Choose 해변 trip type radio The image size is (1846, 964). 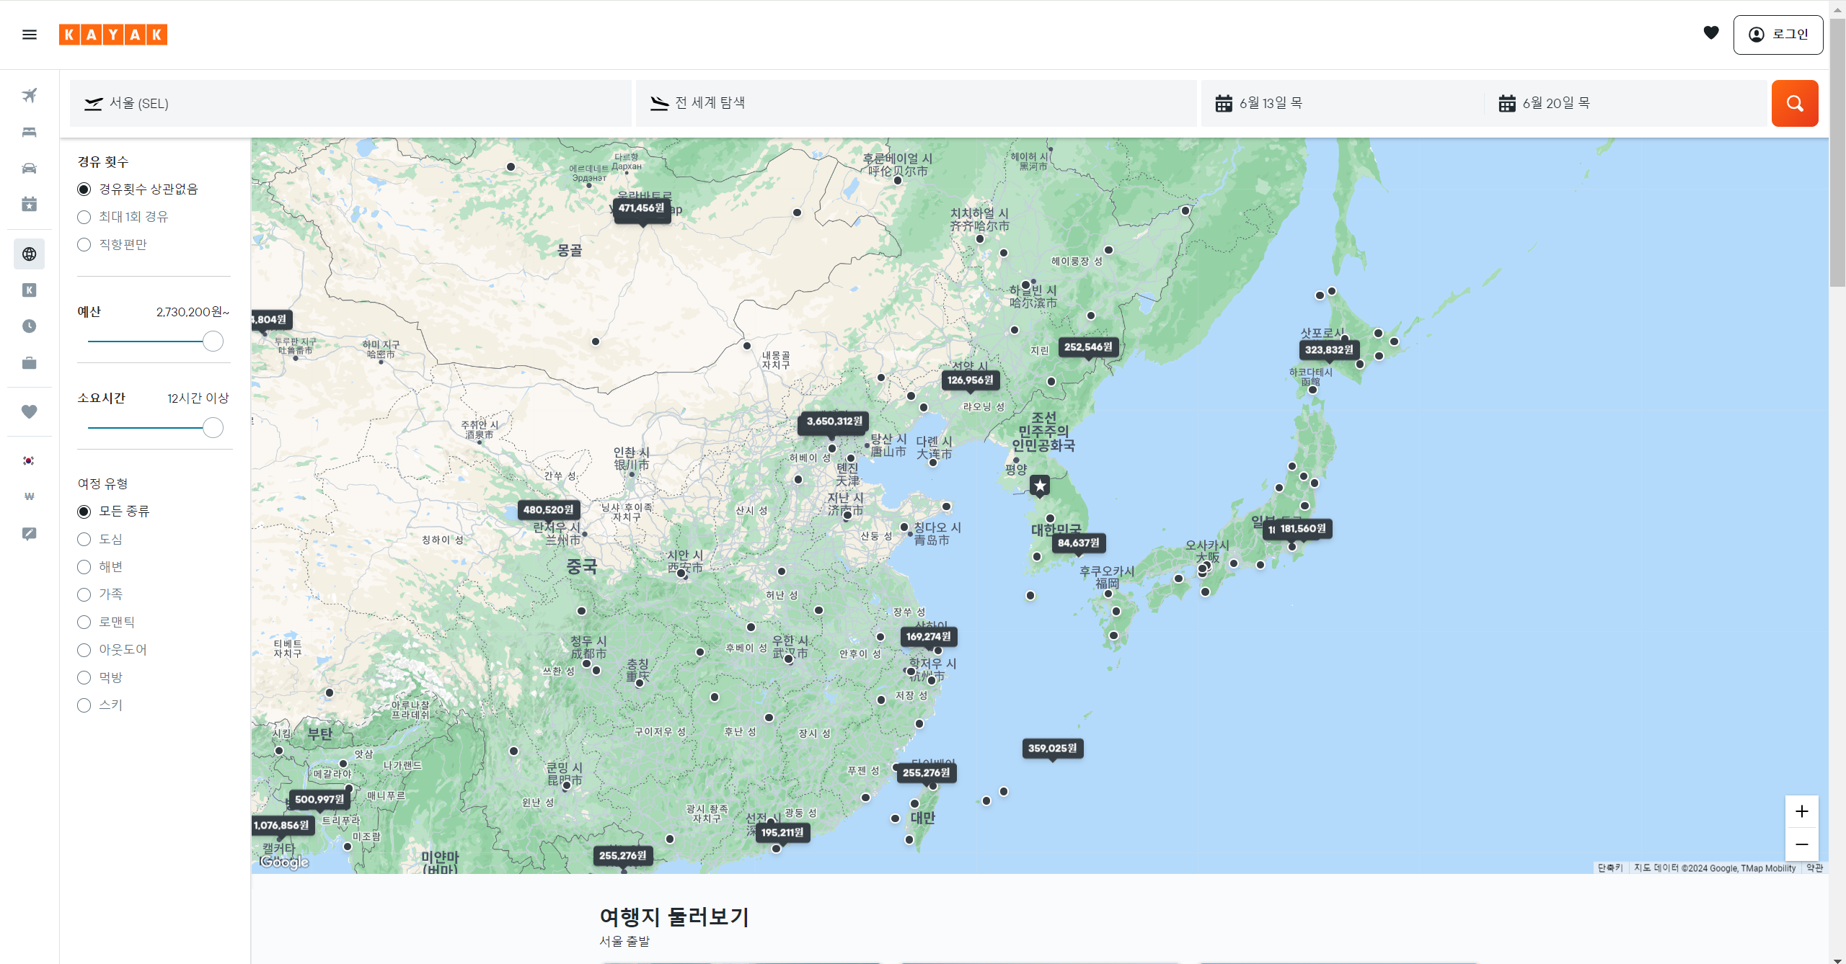coord(84,567)
